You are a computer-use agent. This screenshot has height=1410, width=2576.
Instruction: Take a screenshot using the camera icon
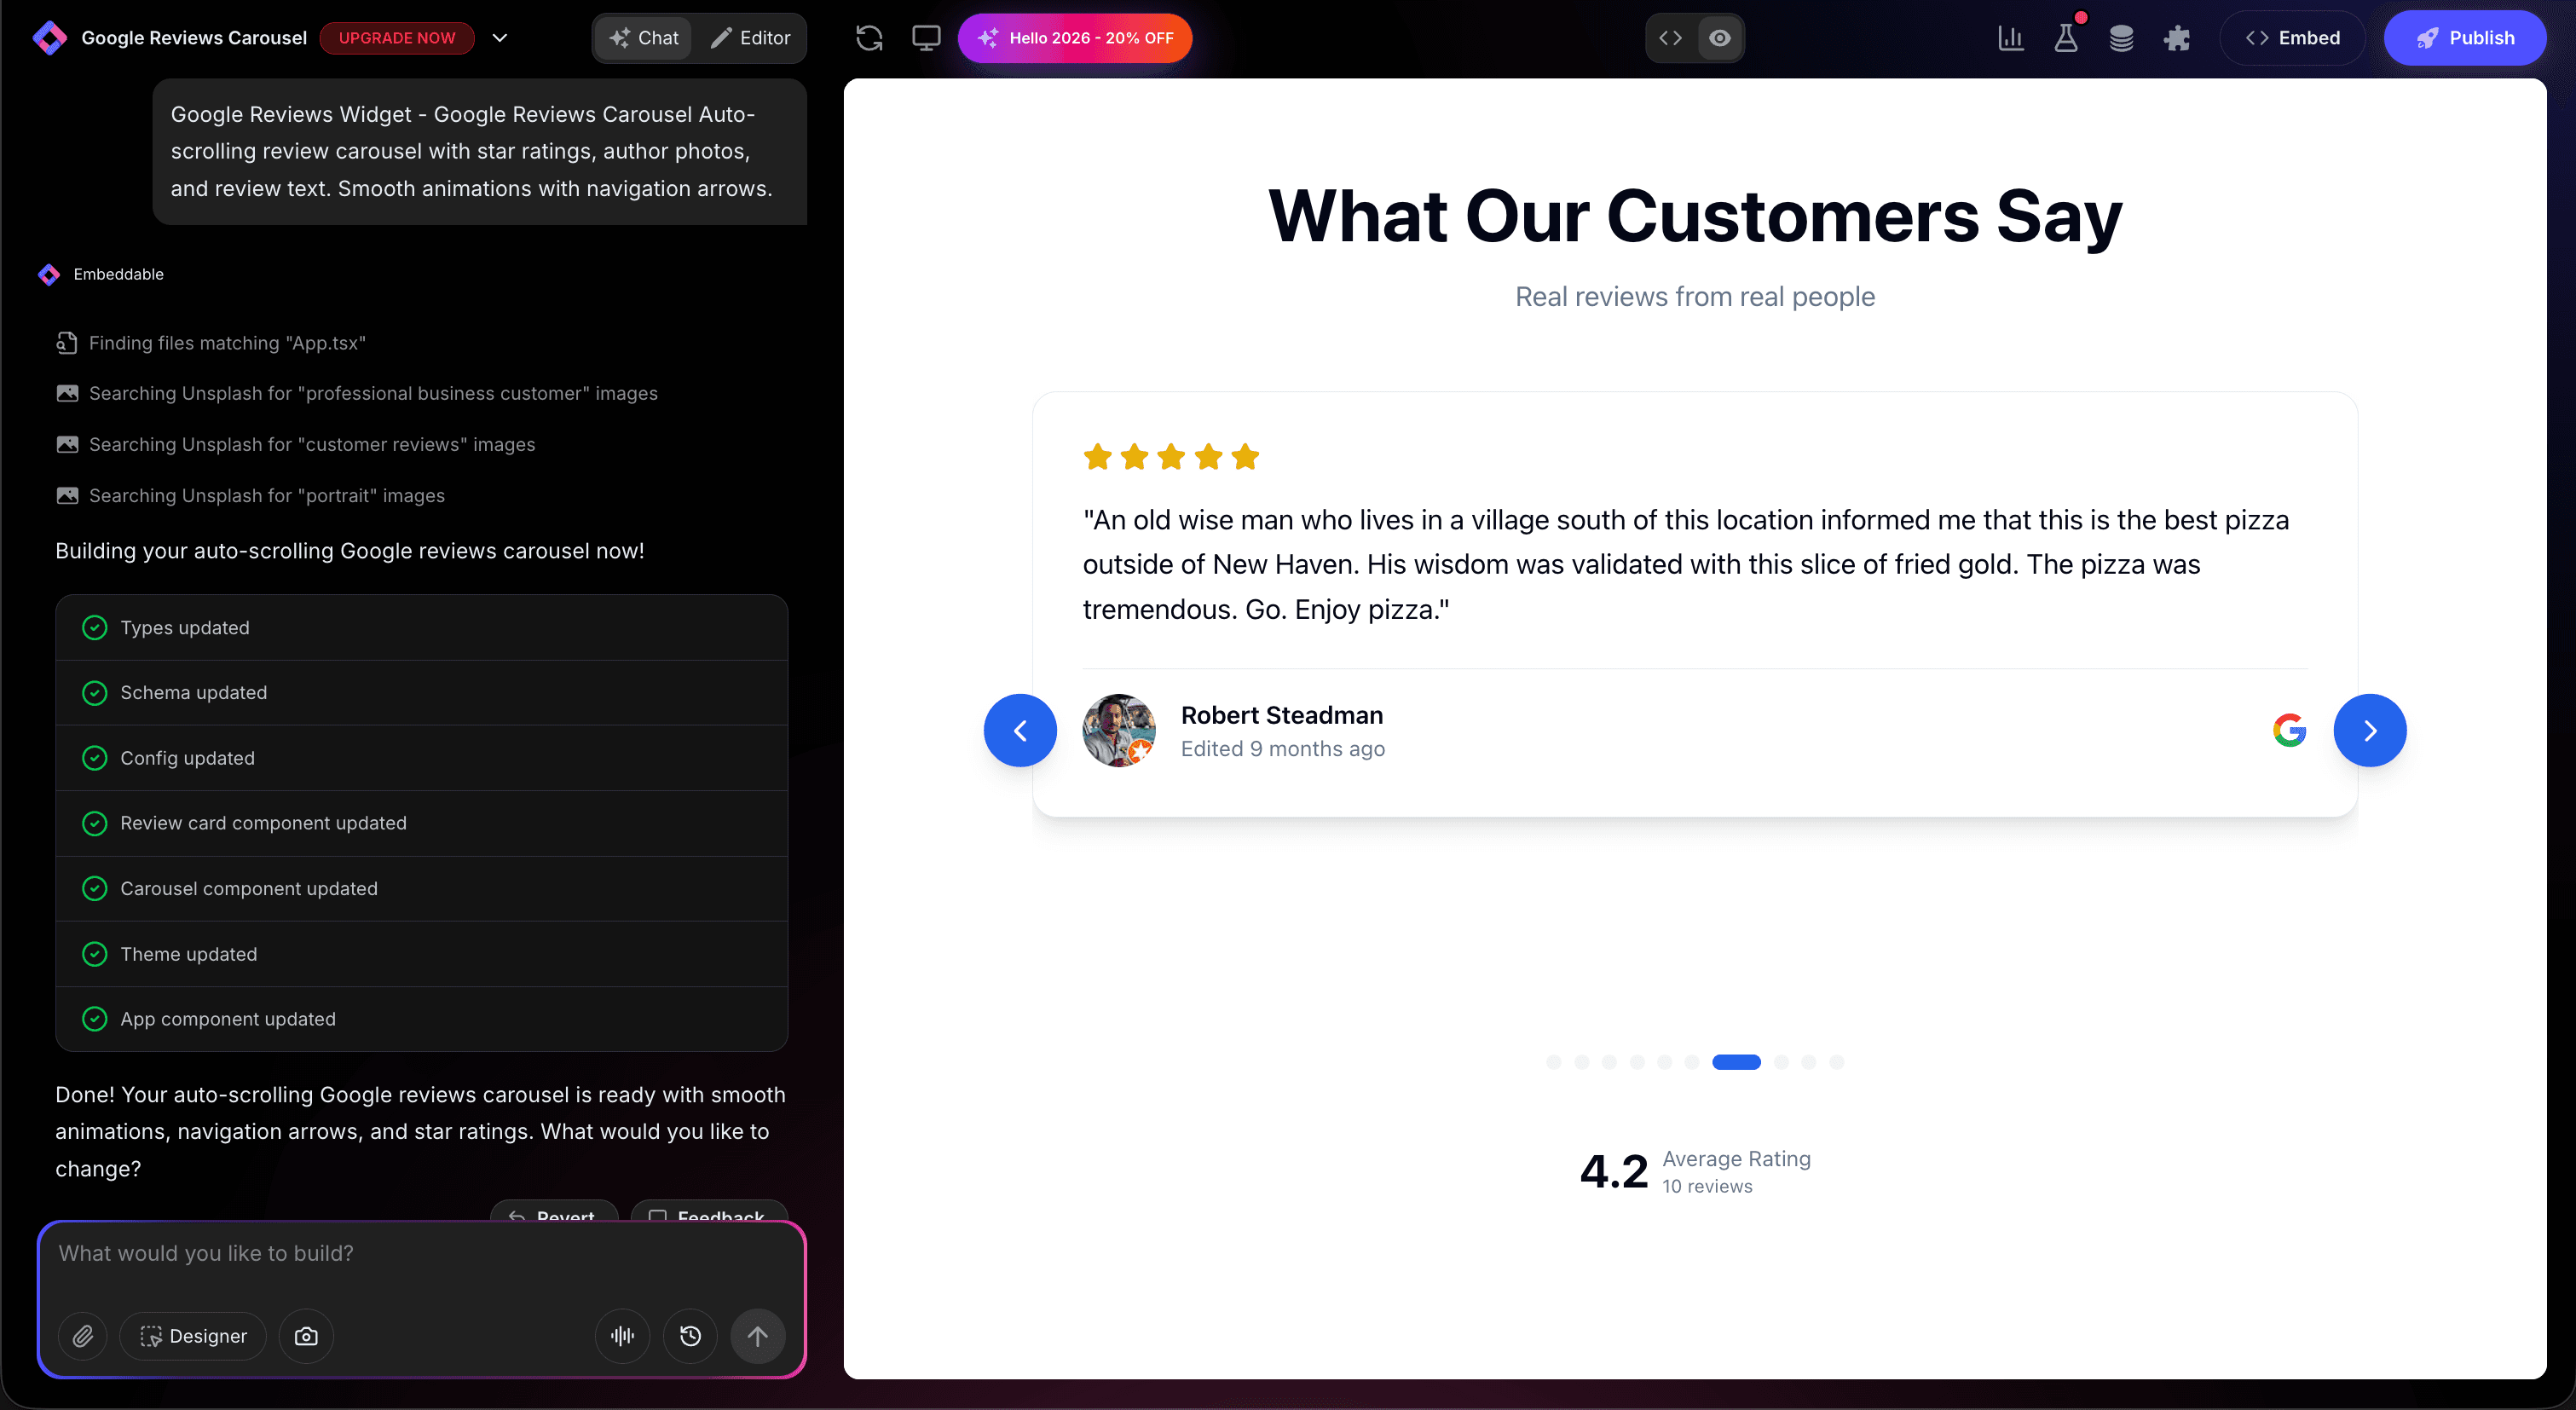tap(306, 1336)
